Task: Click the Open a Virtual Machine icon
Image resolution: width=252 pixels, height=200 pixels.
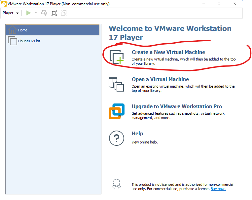Action: coord(116,84)
